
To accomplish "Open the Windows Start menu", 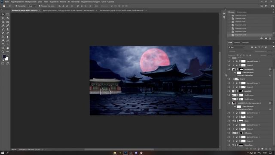I will coord(3,153).
